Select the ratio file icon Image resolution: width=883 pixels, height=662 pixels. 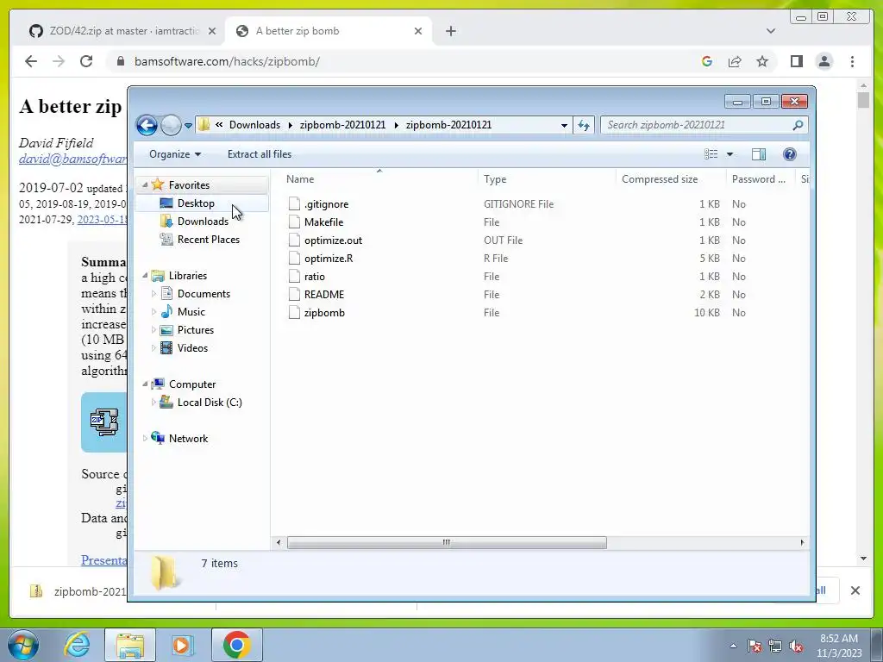tap(294, 277)
